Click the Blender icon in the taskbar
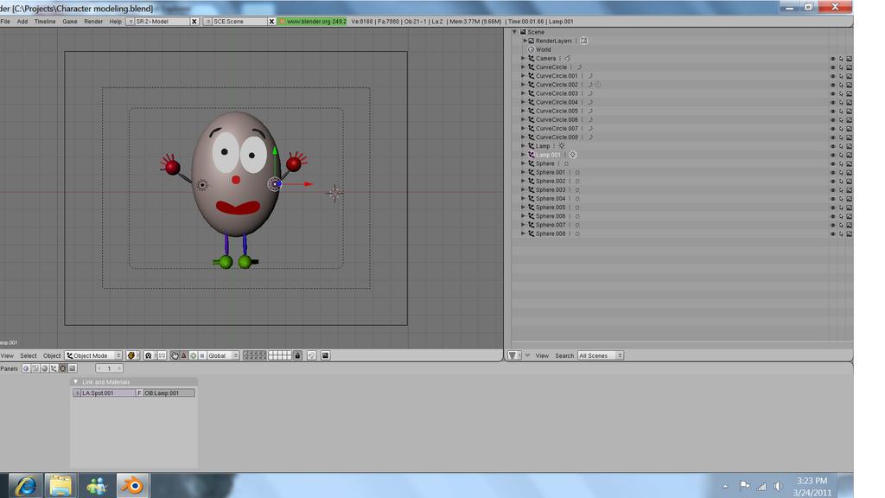This screenshot has width=885, height=498. click(x=132, y=486)
